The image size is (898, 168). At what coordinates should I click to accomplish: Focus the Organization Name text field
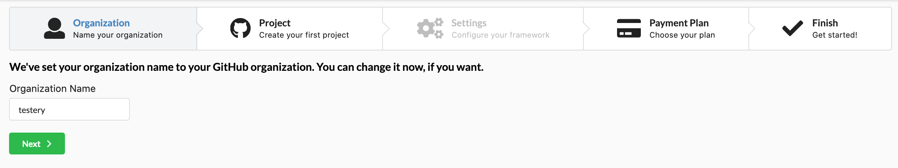click(69, 110)
